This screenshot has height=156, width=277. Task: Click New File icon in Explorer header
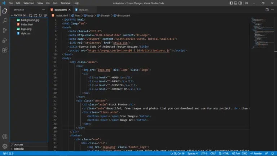point(31,16)
